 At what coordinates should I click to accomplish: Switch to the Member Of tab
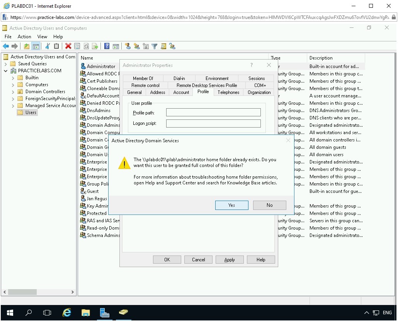(143, 78)
